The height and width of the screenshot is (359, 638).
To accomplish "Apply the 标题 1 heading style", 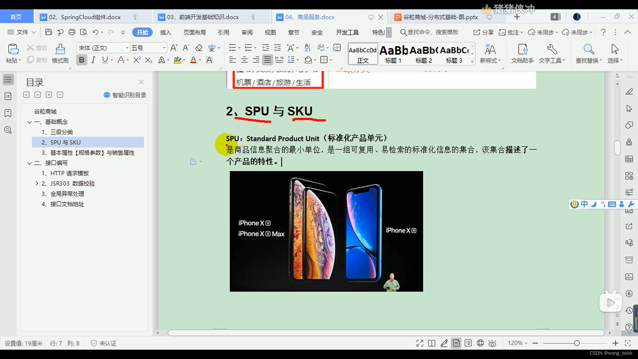I will click(x=393, y=54).
